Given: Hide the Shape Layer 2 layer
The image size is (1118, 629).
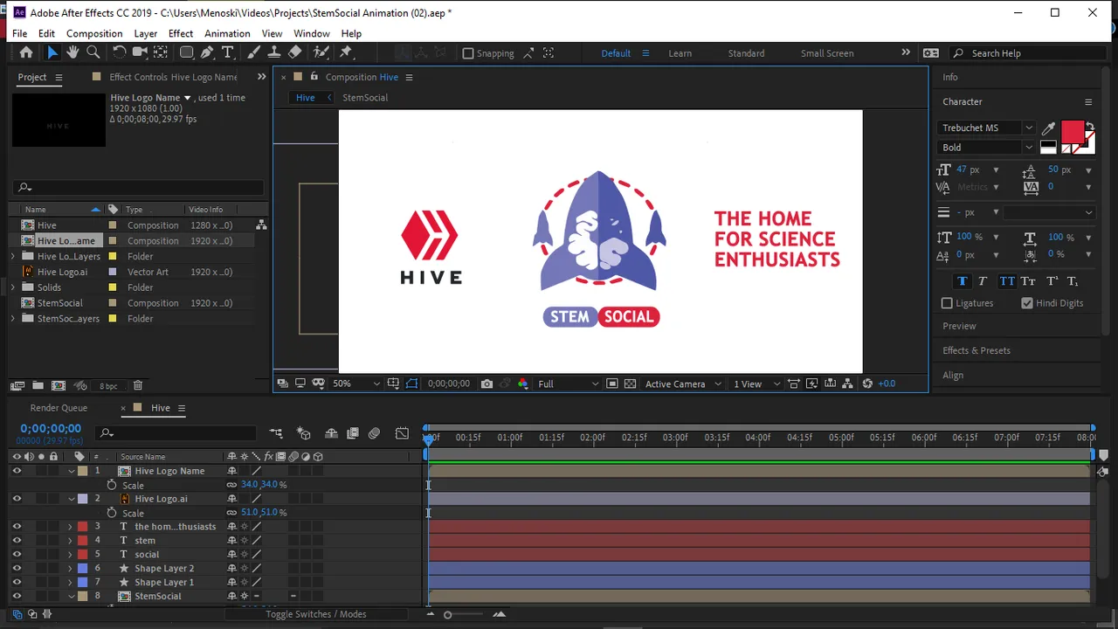Looking at the screenshot, I should point(16,569).
